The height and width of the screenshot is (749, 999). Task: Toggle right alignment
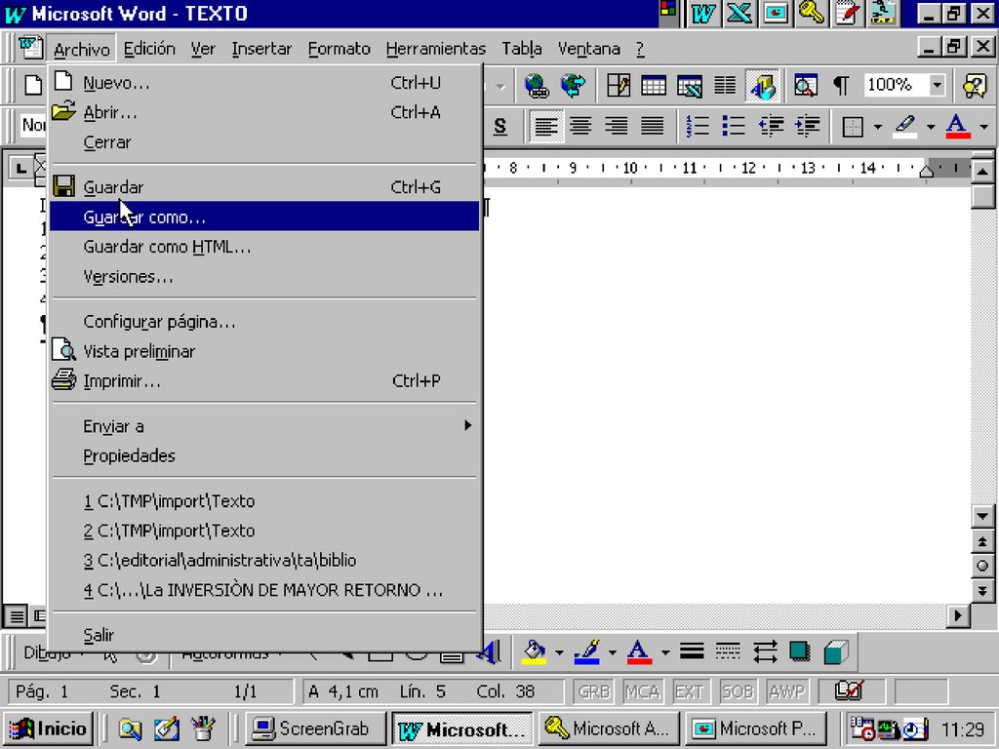tap(617, 126)
